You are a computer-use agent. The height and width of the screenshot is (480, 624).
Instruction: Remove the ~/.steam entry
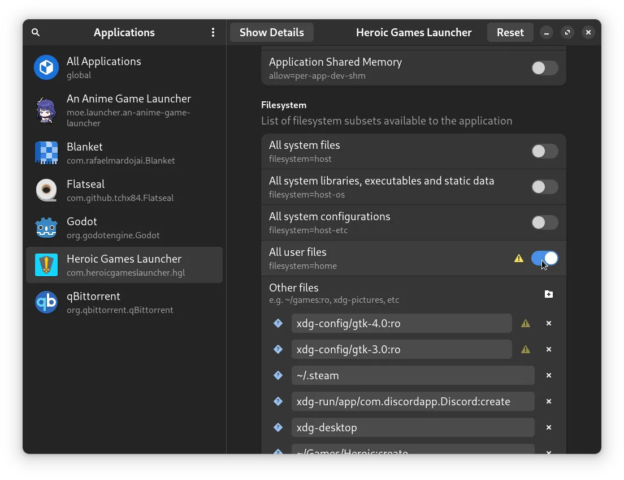click(549, 375)
